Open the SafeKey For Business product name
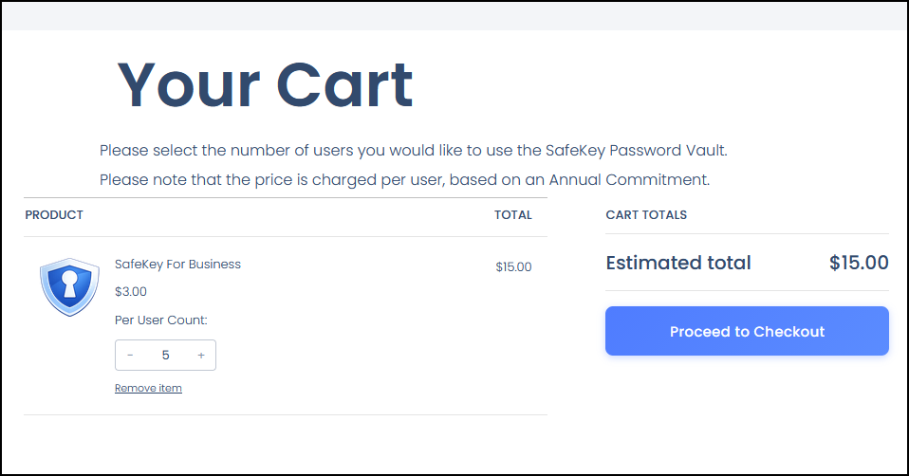Image resolution: width=909 pixels, height=476 pixels. tap(177, 265)
